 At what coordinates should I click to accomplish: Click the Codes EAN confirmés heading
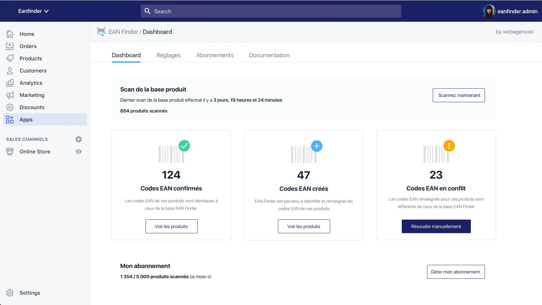[171, 188]
